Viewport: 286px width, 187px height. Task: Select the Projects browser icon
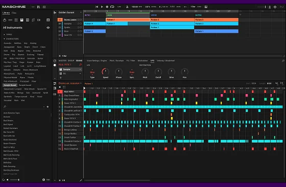pos(5,20)
